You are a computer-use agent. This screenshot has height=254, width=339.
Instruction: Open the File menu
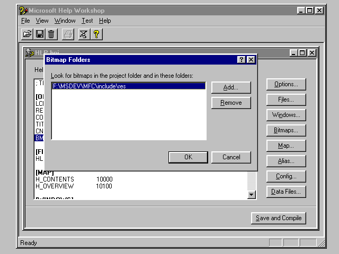pos(25,21)
